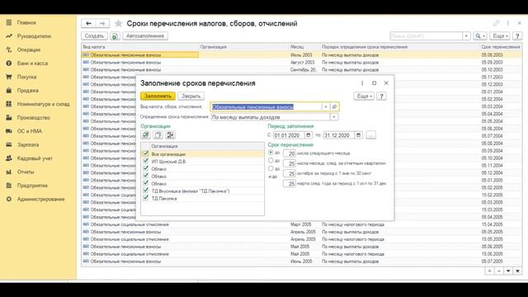Click the Отчеты chart sidebar icon
The width and height of the screenshot is (528, 297).
9,172
